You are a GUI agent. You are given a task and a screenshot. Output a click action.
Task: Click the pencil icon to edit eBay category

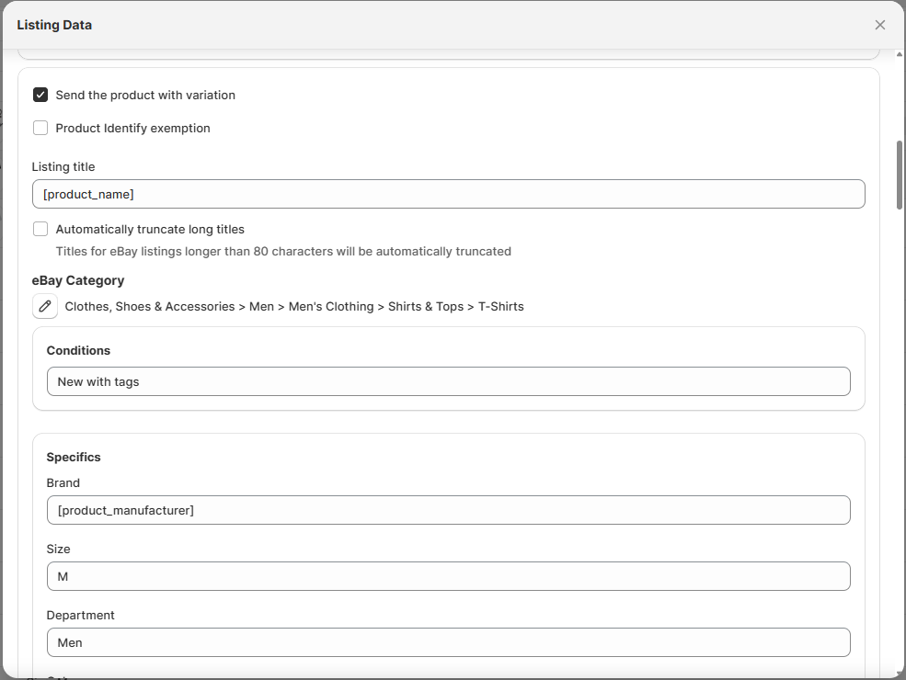45,306
